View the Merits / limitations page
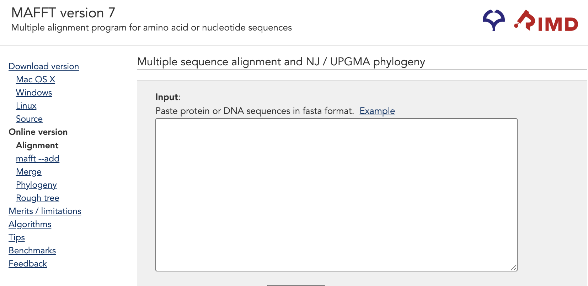Screen dimensions: 588x286 (x=45, y=211)
